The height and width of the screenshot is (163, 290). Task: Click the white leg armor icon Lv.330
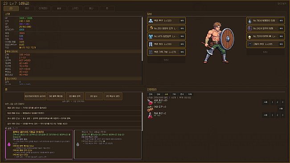coord(151,44)
